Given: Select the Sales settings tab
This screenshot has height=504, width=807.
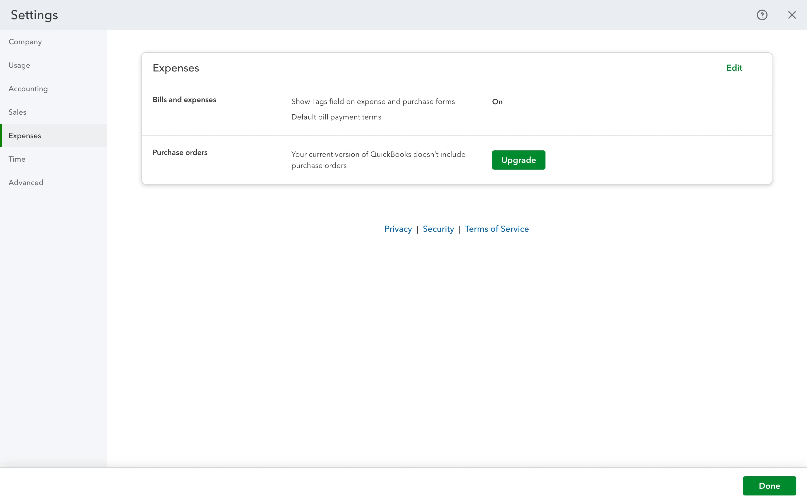Looking at the screenshot, I should click(53, 112).
